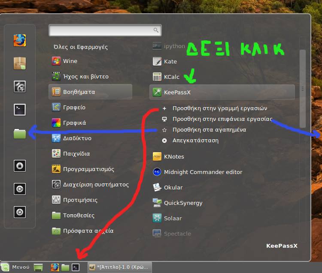Select 'Προσθήκη στην επιφάνεια εργασίας' entry
The image size is (322, 273).
point(222,119)
